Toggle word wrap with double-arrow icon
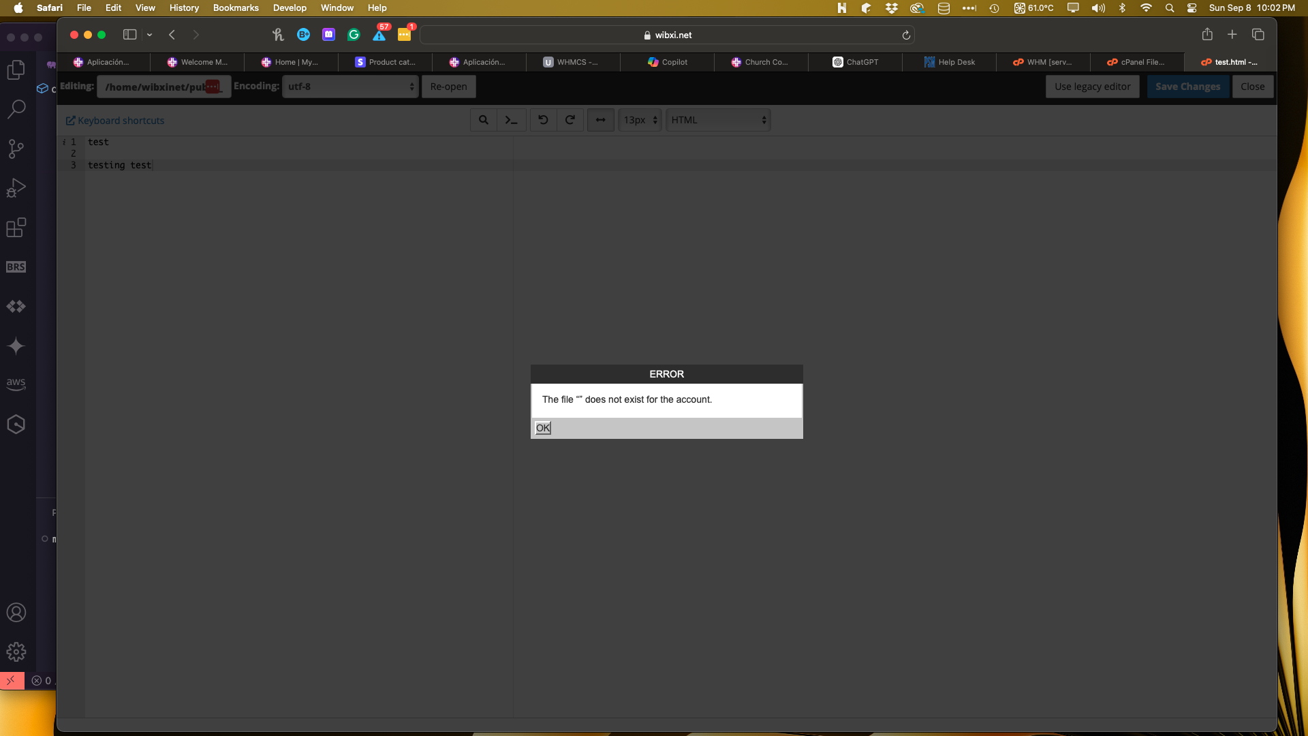 tap(600, 120)
